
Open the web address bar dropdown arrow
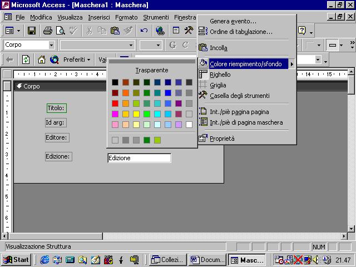click(318, 60)
